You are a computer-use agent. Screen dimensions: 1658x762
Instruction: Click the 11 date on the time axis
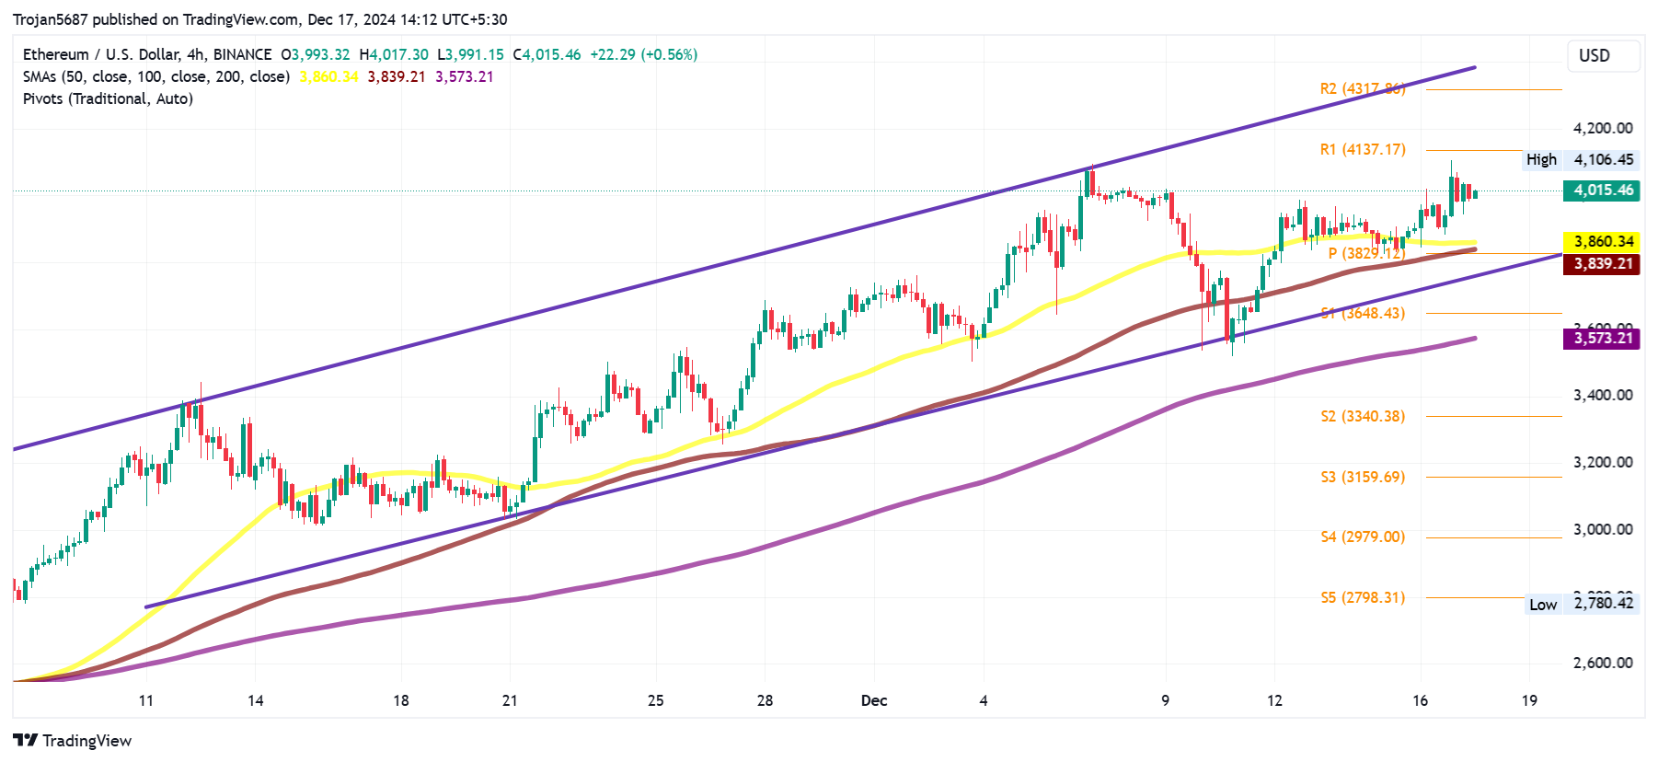coord(146,700)
